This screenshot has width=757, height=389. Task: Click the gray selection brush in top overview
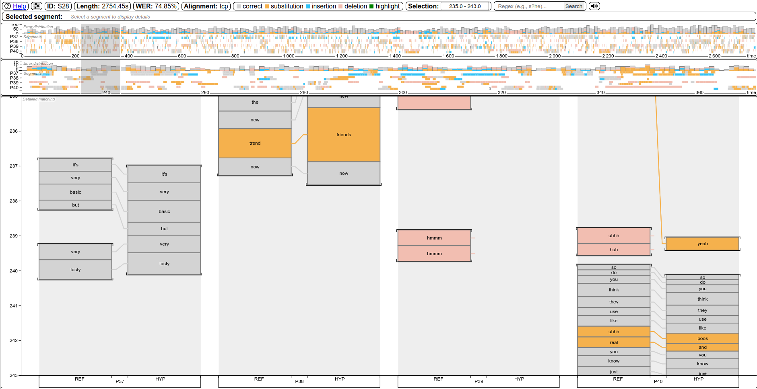coord(101,39)
